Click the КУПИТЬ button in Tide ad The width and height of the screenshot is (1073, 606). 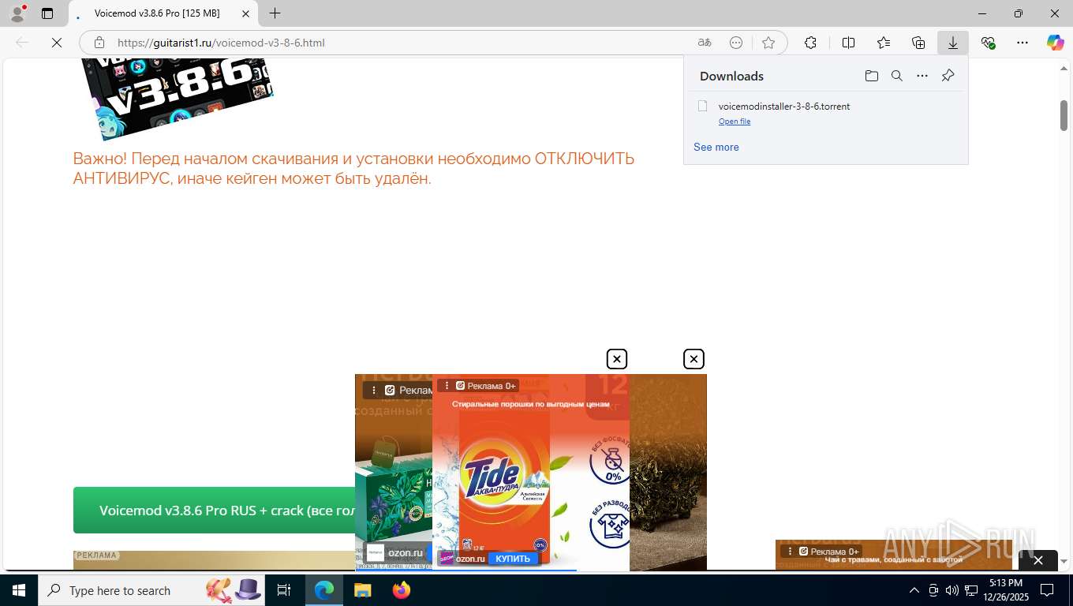click(x=513, y=559)
